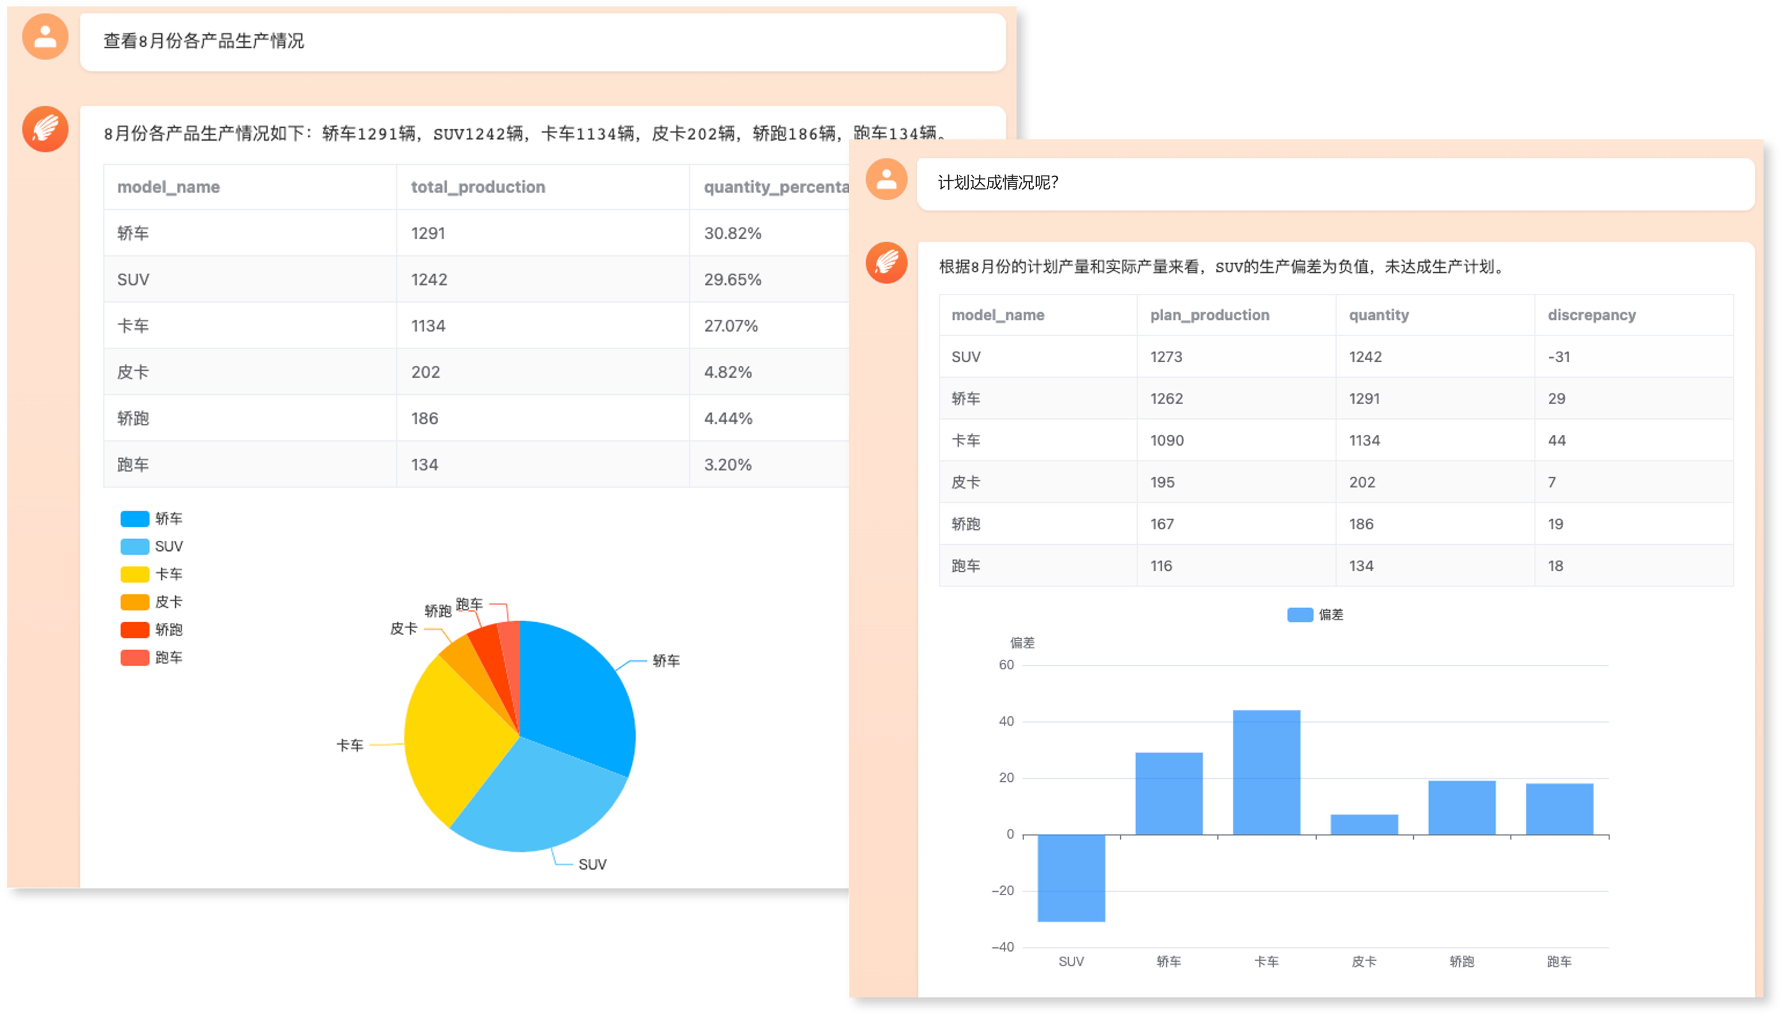Click user avatar beside 计划达成情况呢 message
Viewport: 1782px width, 1017px height.
tap(886, 180)
